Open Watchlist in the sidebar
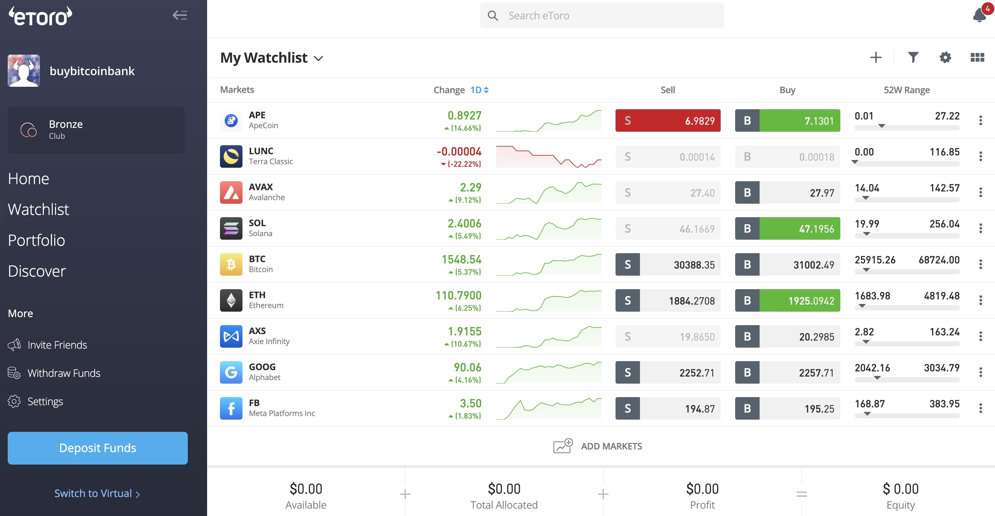The height and width of the screenshot is (516, 995). tap(38, 209)
